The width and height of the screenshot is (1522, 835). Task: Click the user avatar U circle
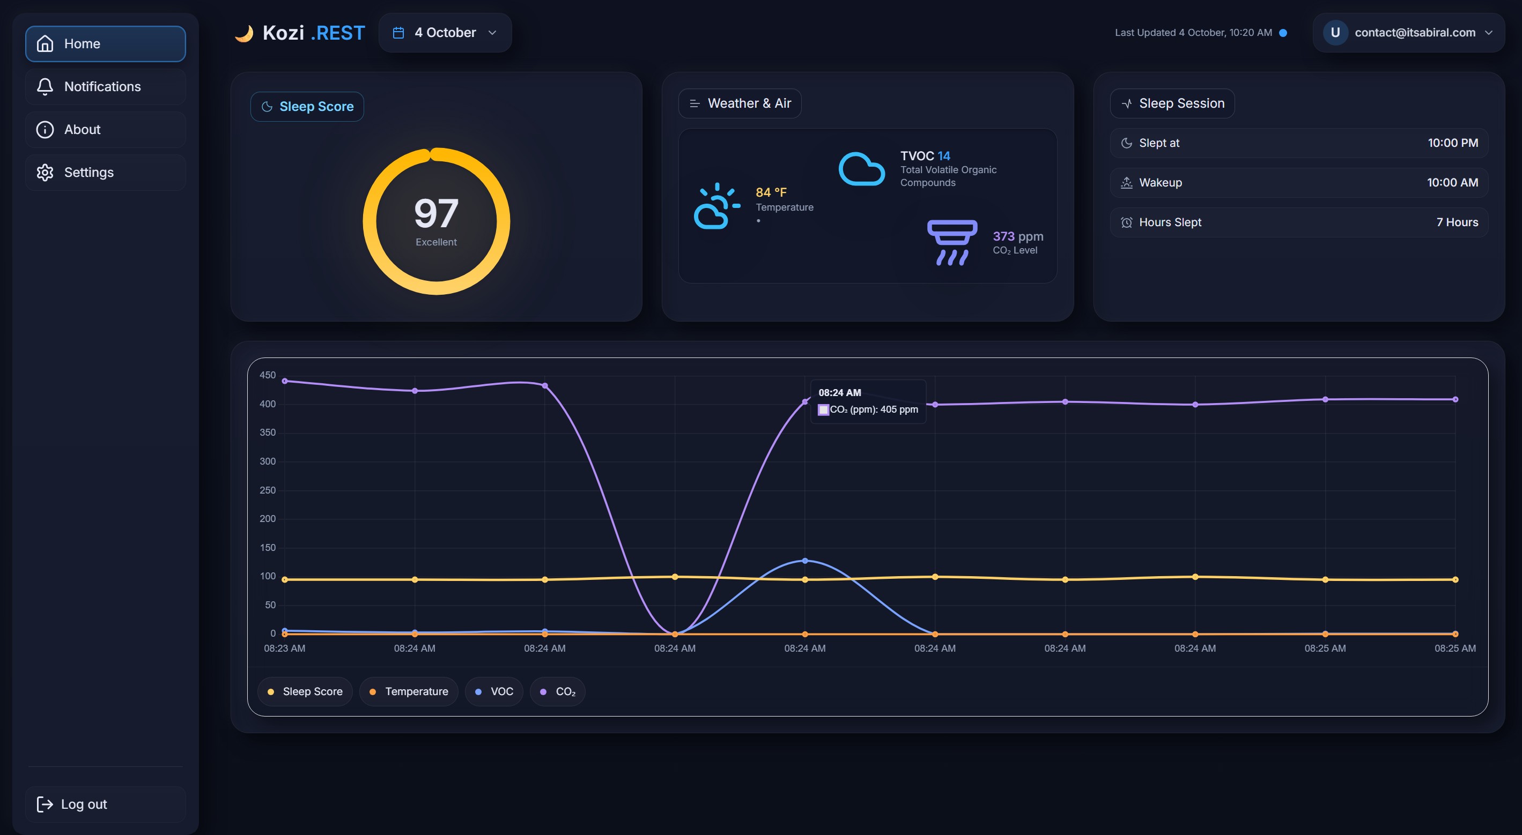[x=1335, y=33]
